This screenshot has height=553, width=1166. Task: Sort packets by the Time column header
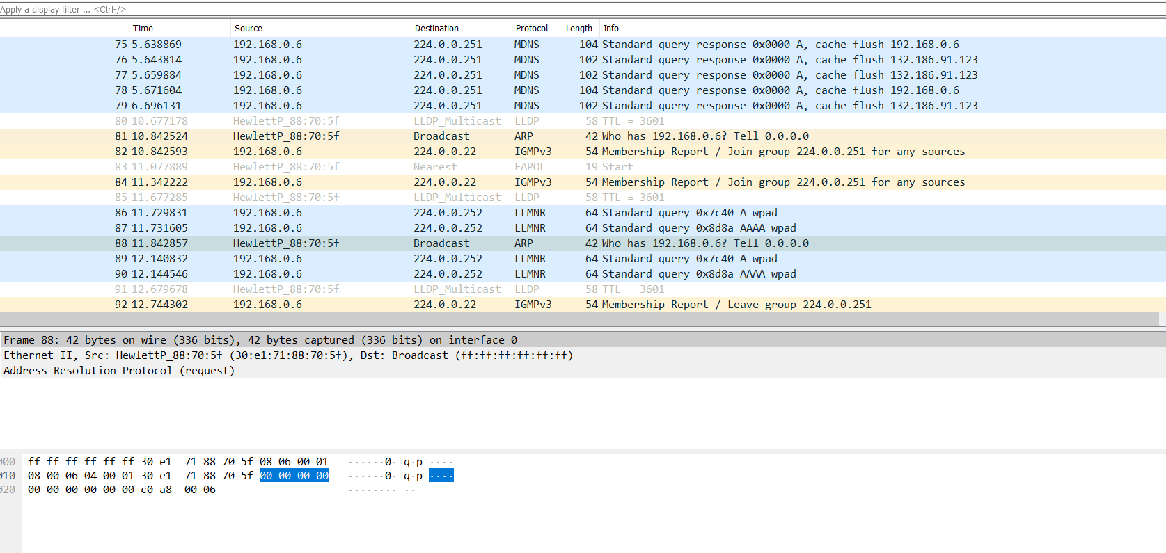click(180, 28)
